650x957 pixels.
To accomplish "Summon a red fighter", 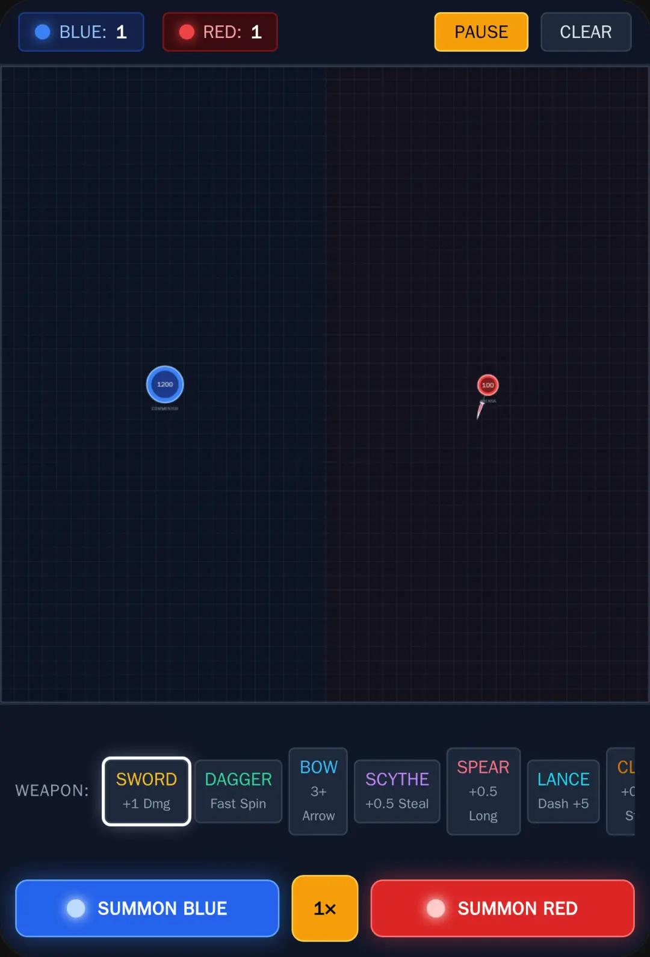I will tap(503, 908).
